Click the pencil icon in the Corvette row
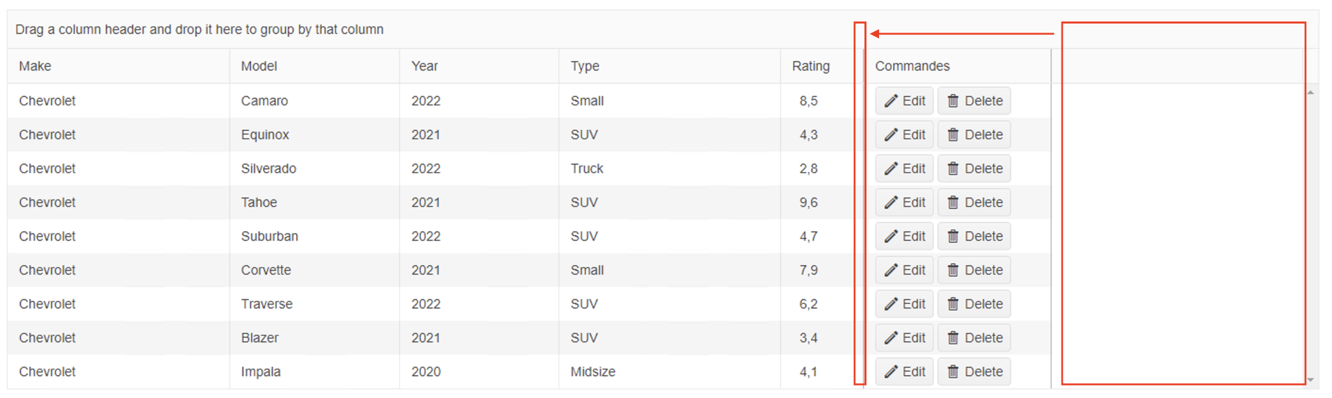Image resolution: width=1332 pixels, height=398 pixels. tap(891, 271)
